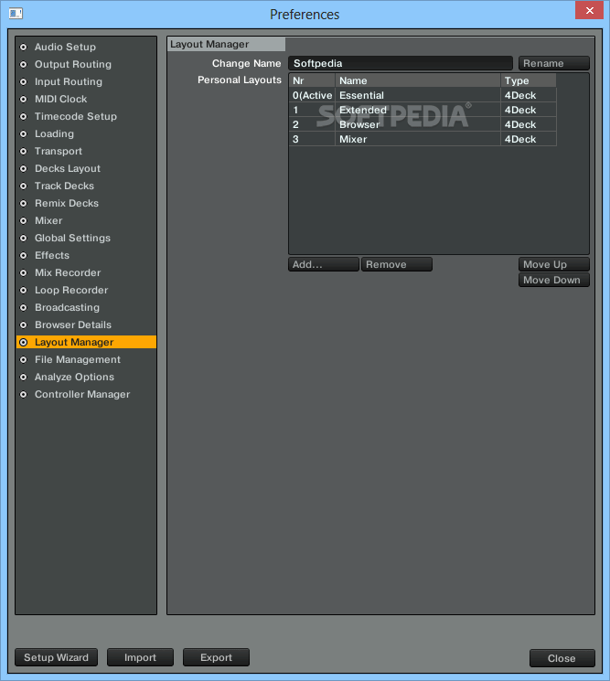Click the Change Name text field
Viewport: 610px width, 681px height.
point(401,63)
